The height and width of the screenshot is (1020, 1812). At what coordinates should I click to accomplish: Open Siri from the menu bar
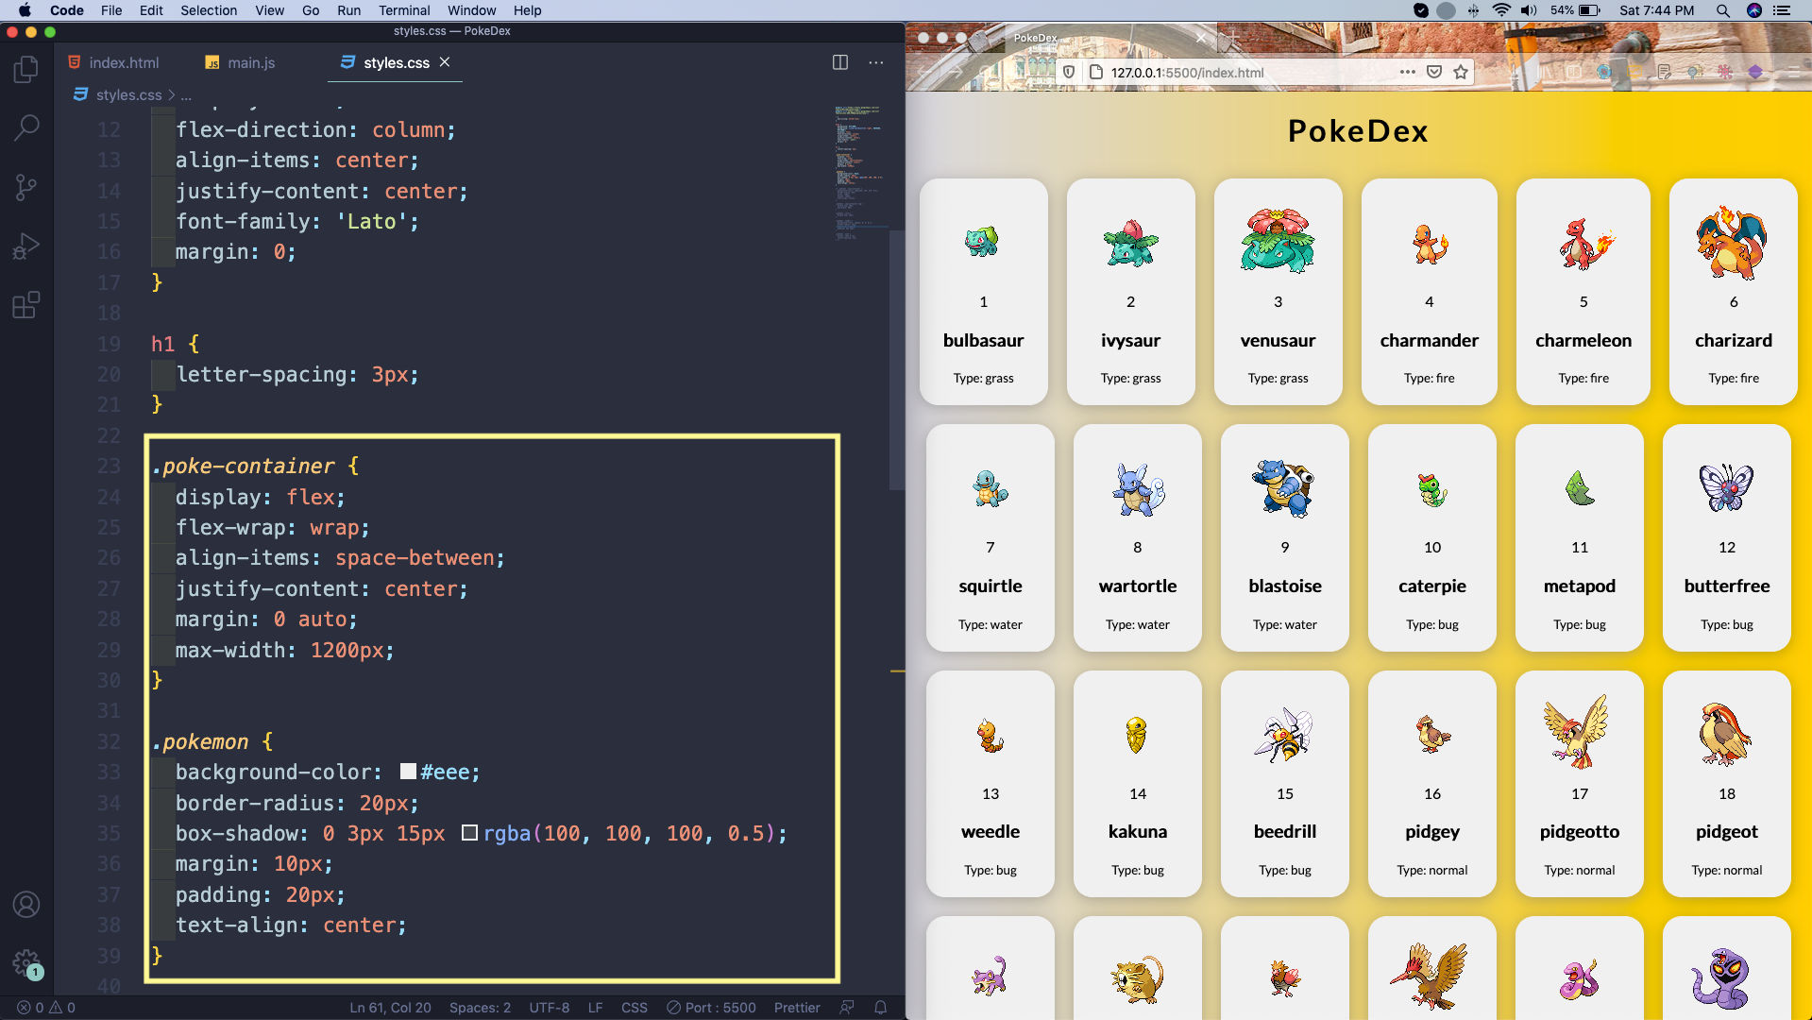[1754, 10]
